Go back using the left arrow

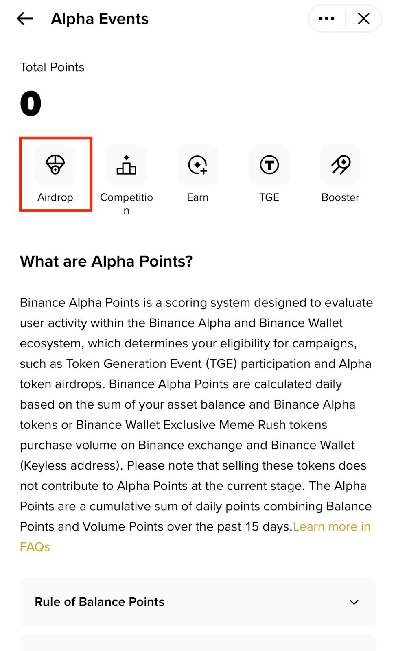(x=25, y=19)
